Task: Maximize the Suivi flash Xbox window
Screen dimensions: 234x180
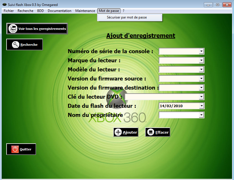Action: [218, 5]
